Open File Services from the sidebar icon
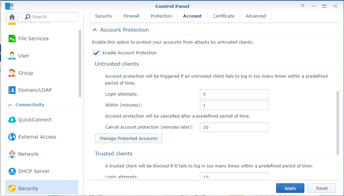The width and height of the screenshot is (344, 196). coord(12,39)
